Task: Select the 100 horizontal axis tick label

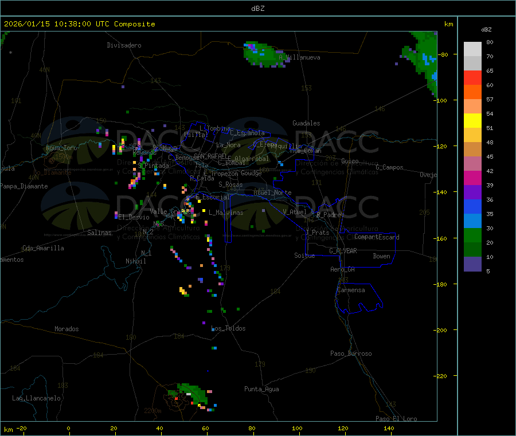Action: point(297,428)
